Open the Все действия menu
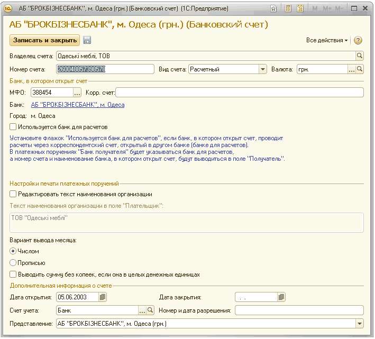This screenshot has height=339, width=375. (x=327, y=41)
